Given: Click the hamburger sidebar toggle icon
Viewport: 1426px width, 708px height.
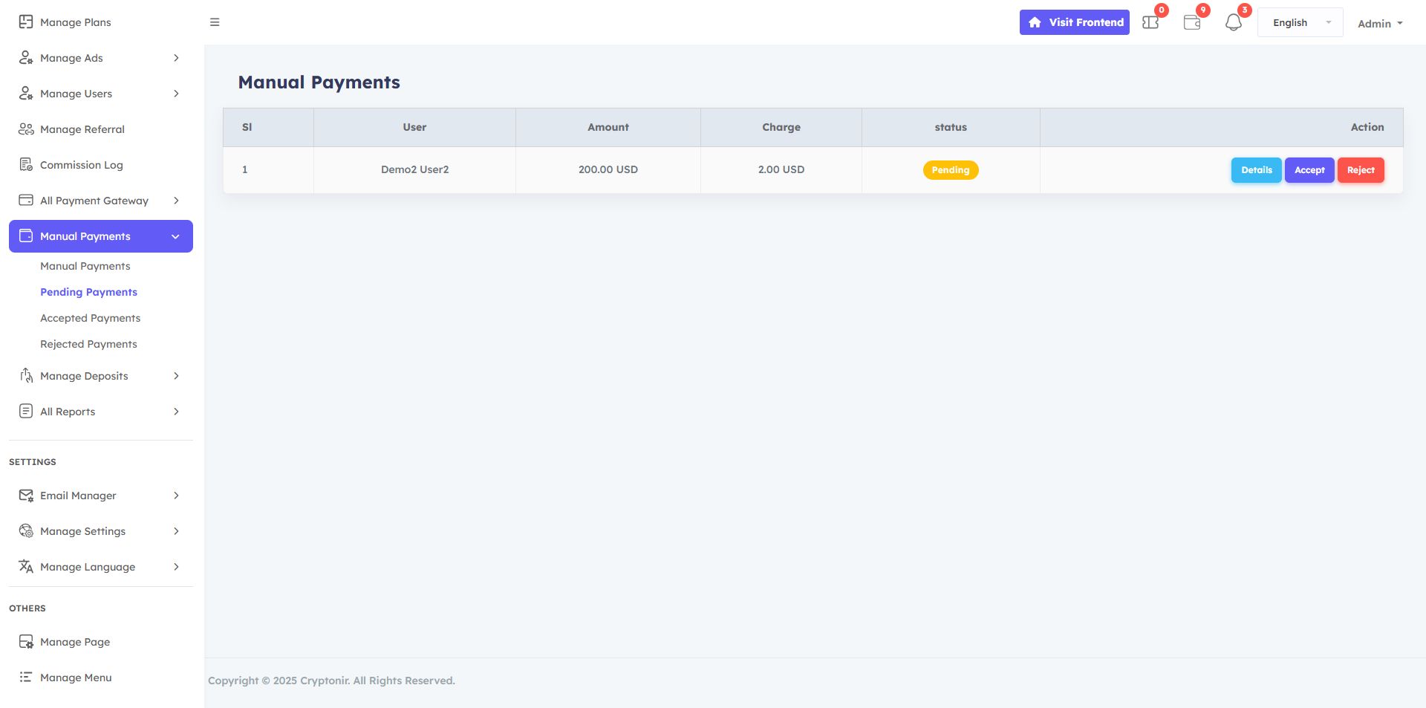Looking at the screenshot, I should [215, 22].
